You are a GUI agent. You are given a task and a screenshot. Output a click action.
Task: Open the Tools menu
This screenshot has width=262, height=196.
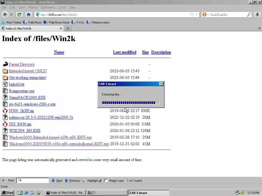(x=62, y=7)
